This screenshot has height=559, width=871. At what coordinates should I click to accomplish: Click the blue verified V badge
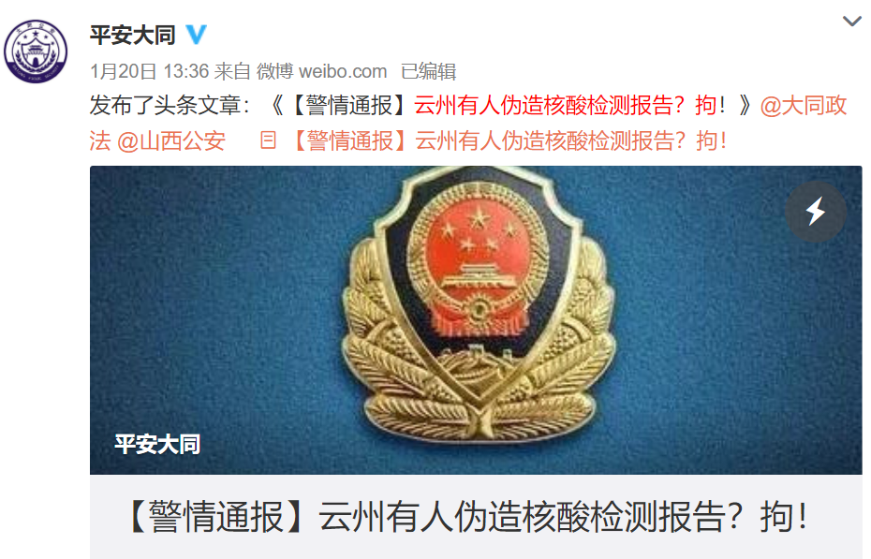(x=196, y=35)
